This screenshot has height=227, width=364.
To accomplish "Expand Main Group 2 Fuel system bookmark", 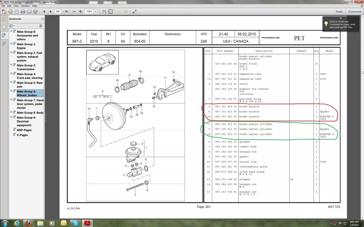I will point(11,52).
